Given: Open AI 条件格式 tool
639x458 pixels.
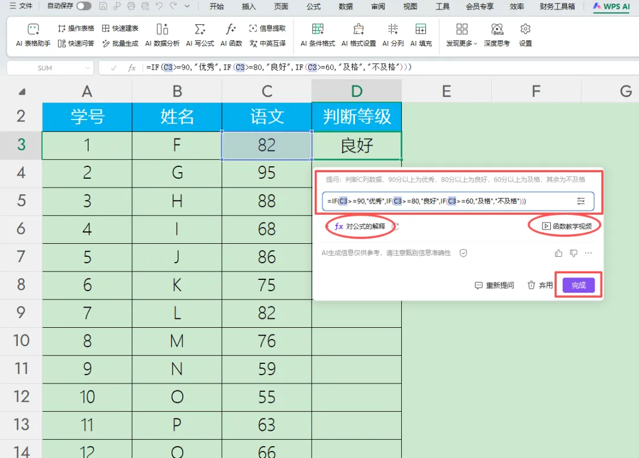Looking at the screenshot, I should tap(318, 35).
